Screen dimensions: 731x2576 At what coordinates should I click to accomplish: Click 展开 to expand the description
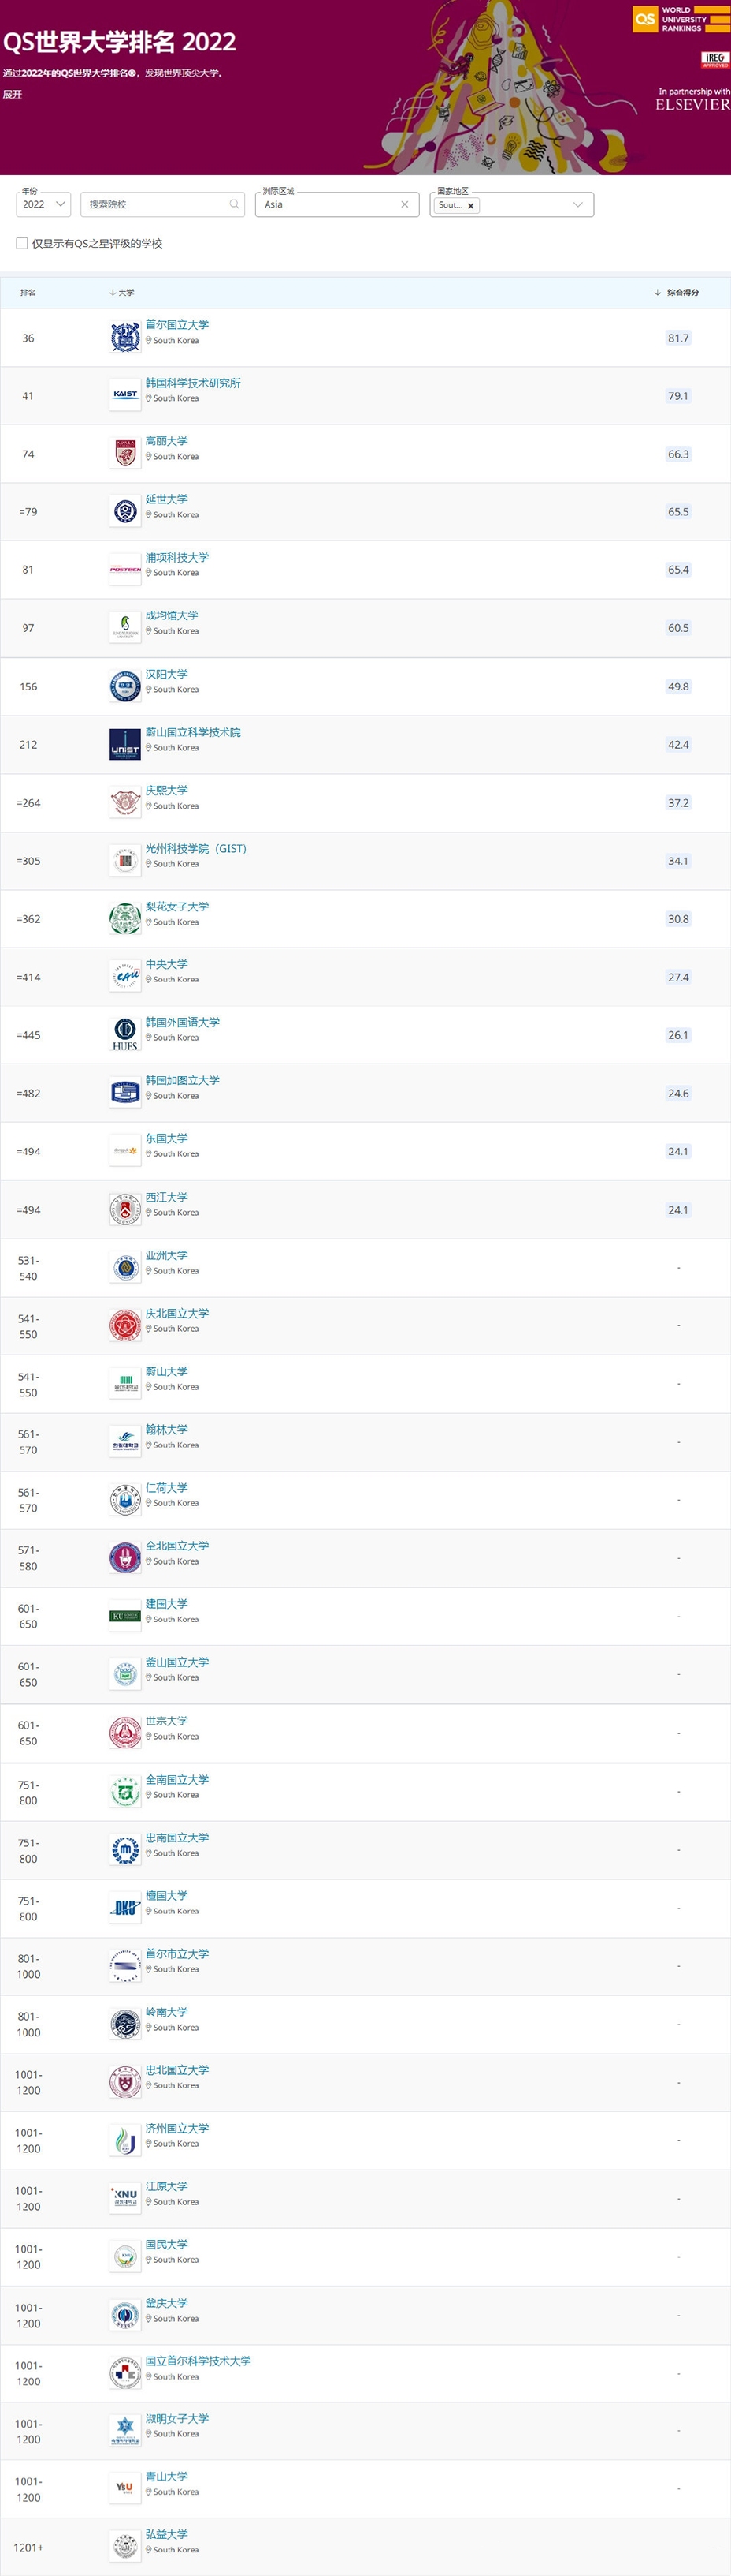coord(12,94)
